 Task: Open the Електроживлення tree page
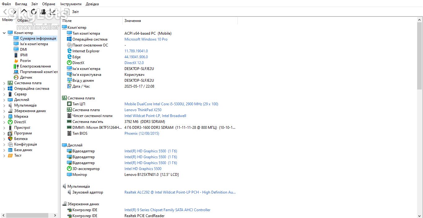[35, 66]
